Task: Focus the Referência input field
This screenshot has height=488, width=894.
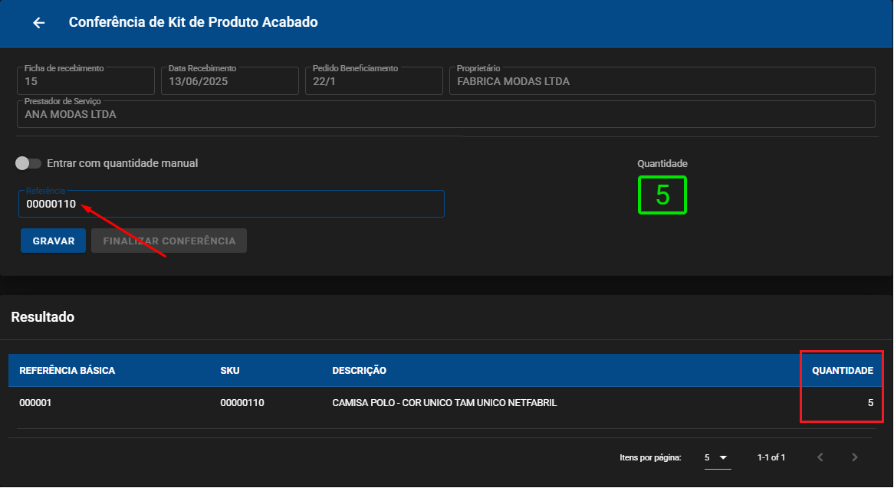Action: coord(232,204)
